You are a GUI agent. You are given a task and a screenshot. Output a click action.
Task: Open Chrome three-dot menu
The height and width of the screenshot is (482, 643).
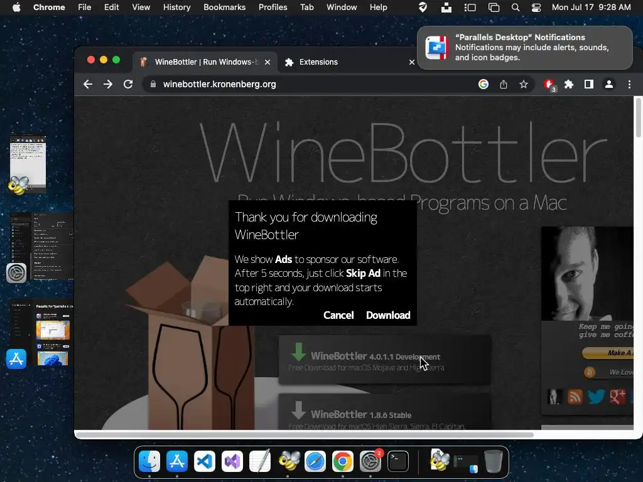coord(629,85)
